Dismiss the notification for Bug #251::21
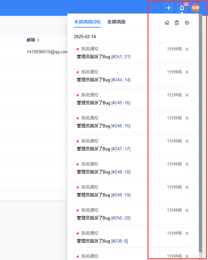Image resolution: width=208 pixels, height=260 pixels. coord(187,49)
